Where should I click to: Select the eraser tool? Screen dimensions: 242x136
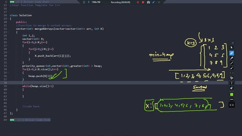[x=231, y=88]
